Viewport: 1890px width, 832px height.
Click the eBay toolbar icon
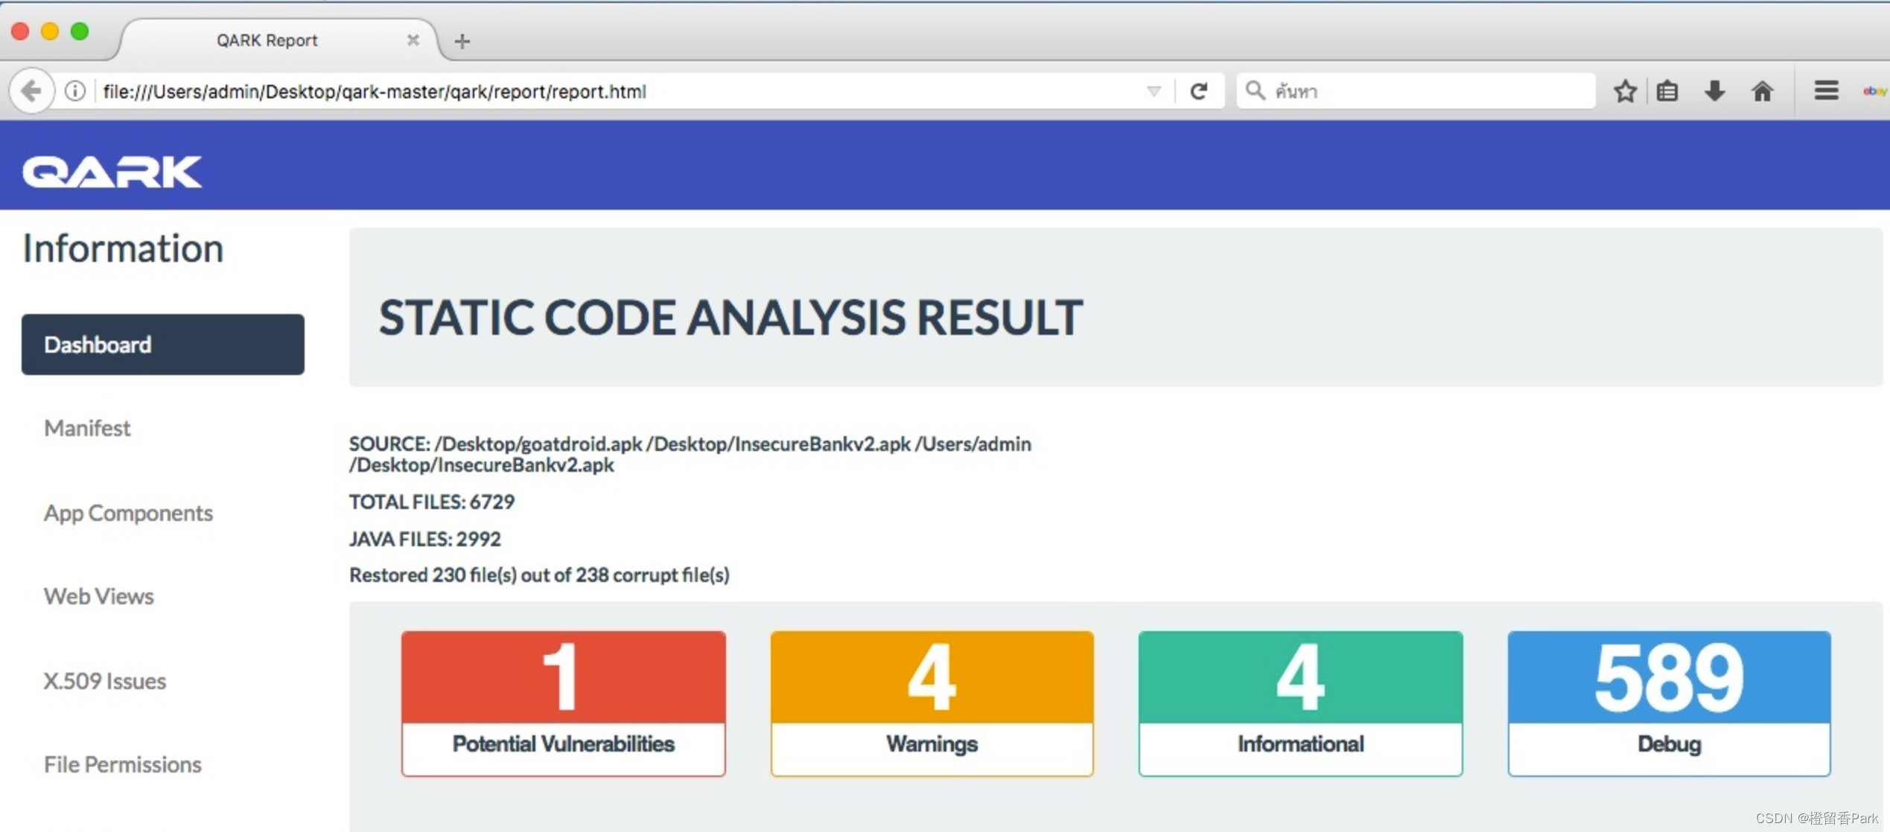(x=1875, y=91)
